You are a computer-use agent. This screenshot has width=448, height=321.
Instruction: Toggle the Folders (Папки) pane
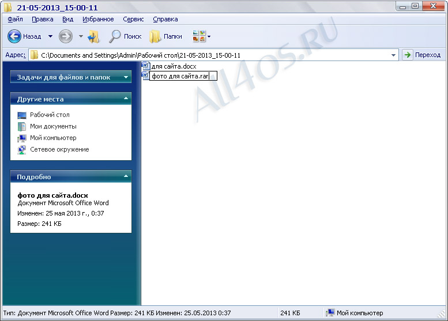click(x=165, y=36)
